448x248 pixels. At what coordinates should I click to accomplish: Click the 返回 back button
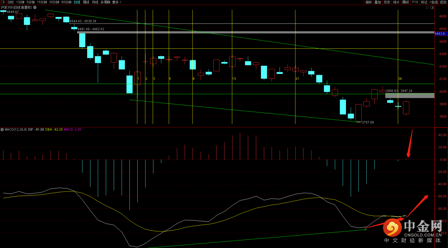pyautogui.click(x=443, y=2)
